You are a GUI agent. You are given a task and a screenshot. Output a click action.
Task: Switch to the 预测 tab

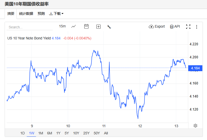click(41, 14)
